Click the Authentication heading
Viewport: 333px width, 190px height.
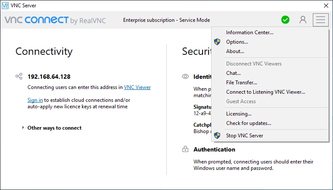coord(214,149)
